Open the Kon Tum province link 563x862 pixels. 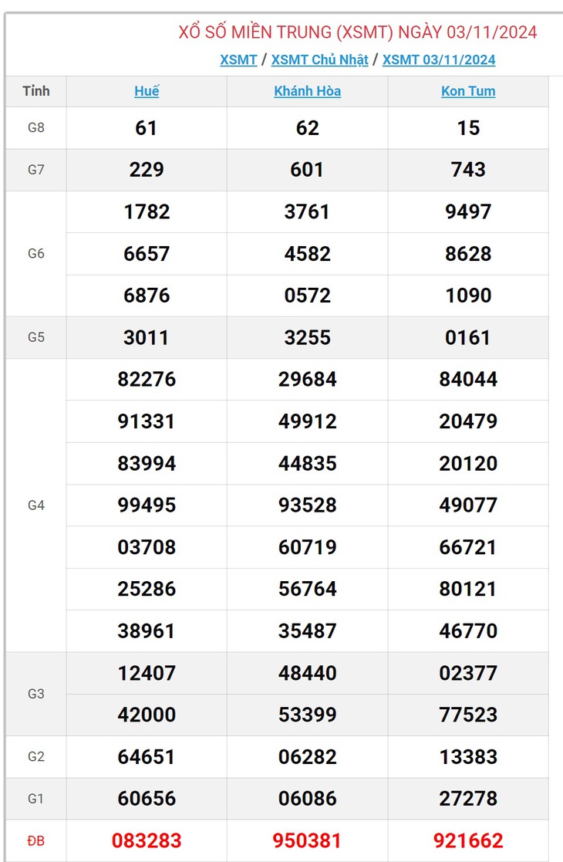coord(468,91)
